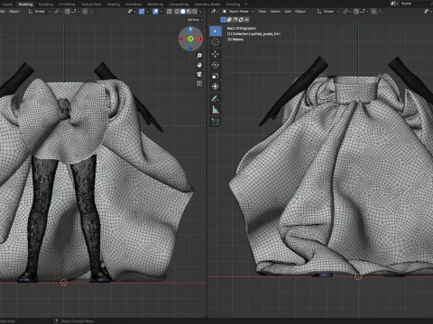The height and width of the screenshot is (324, 433).
Task: Switch left viewport to wireframe shading
Action: [x=177, y=12]
